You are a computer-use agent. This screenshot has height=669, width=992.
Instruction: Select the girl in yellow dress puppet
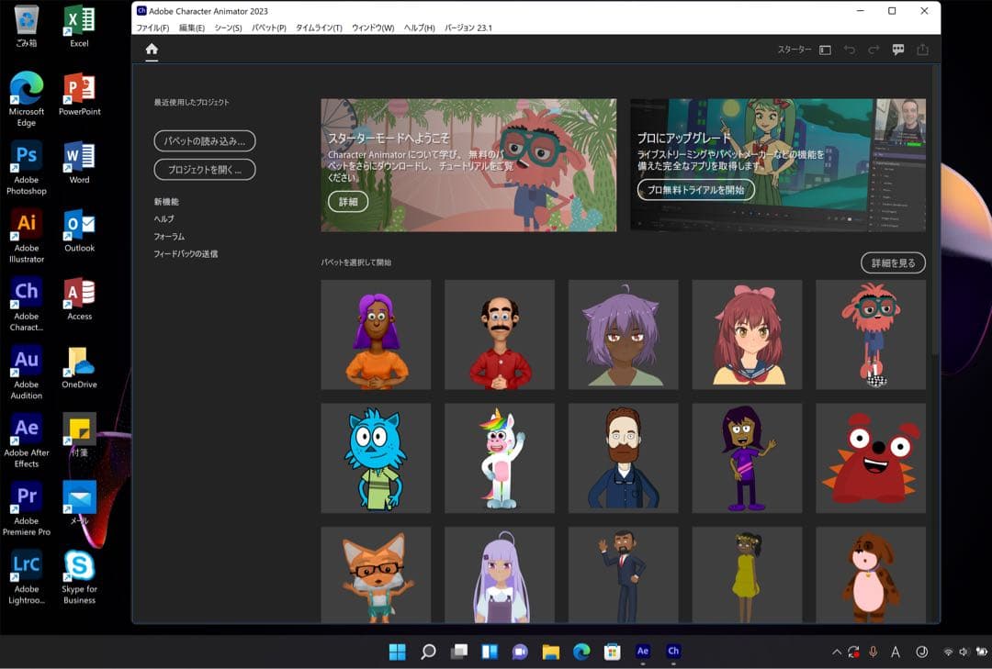(747, 574)
